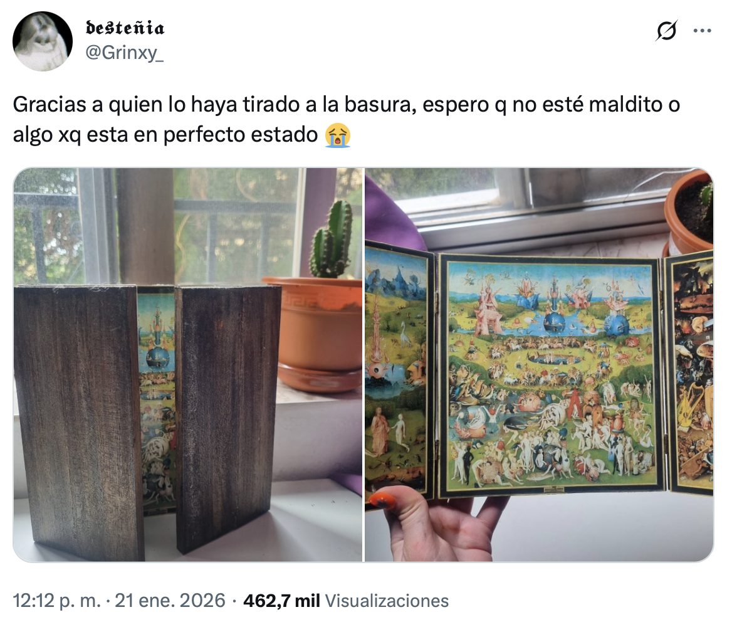Click the hand holding the triptych
Screen dimensions: 732x622
pyautogui.click(x=439, y=523)
